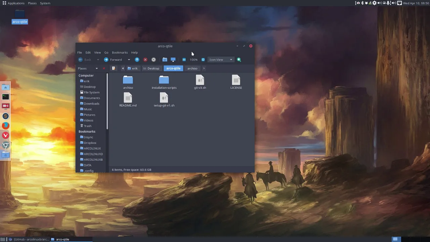Viewport: 430px width, 242px height.
Task: Click the arco-qtile path bar button
Action: pyautogui.click(x=173, y=68)
